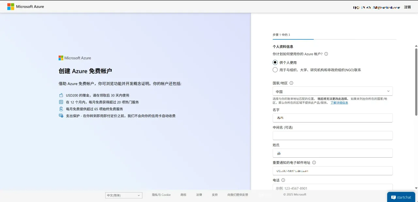Click 注销 to sign out

407,7
